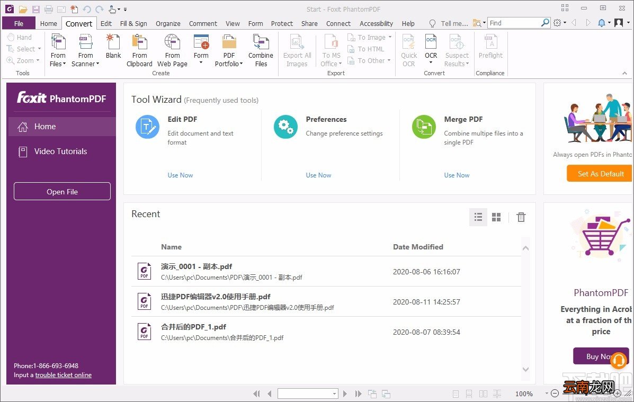Click the search magnifier beside Find
The height and width of the screenshot is (402, 634).
(x=545, y=23)
